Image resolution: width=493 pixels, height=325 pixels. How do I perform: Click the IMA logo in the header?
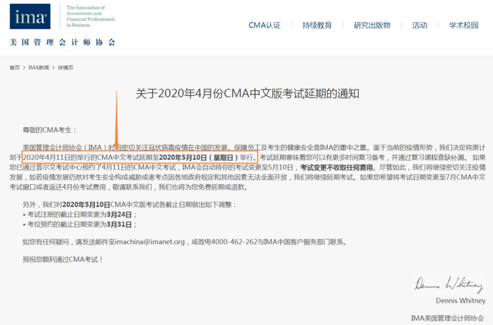[30, 17]
